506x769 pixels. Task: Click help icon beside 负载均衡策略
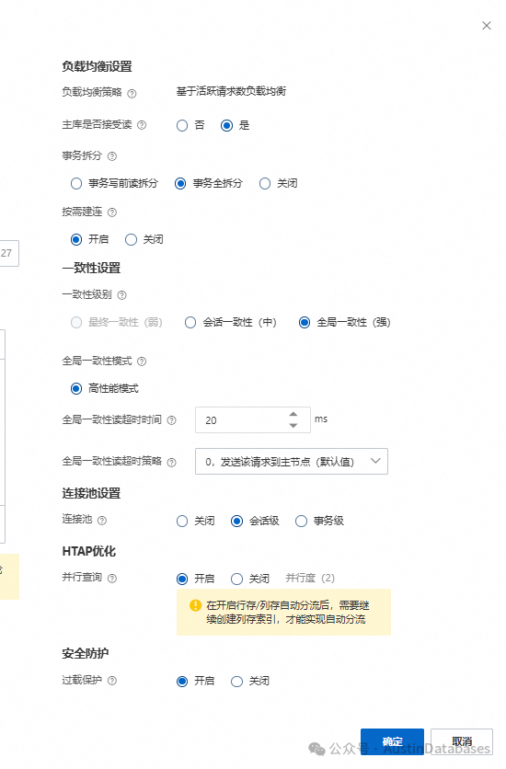point(132,93)
